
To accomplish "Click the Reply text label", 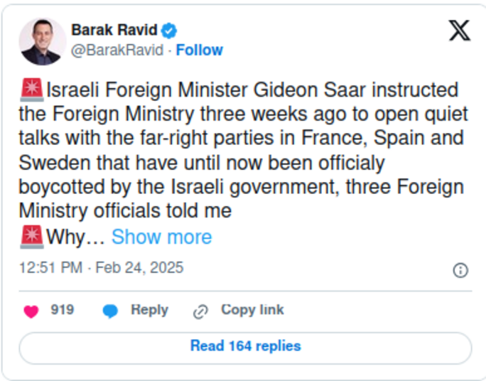I will coord(149,310).
